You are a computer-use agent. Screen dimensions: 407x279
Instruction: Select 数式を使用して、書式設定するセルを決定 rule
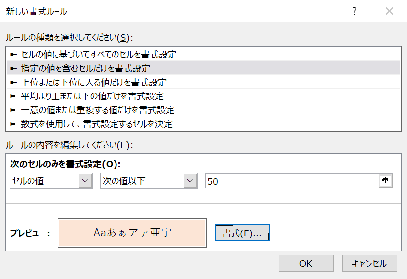(x=203, y=124)
